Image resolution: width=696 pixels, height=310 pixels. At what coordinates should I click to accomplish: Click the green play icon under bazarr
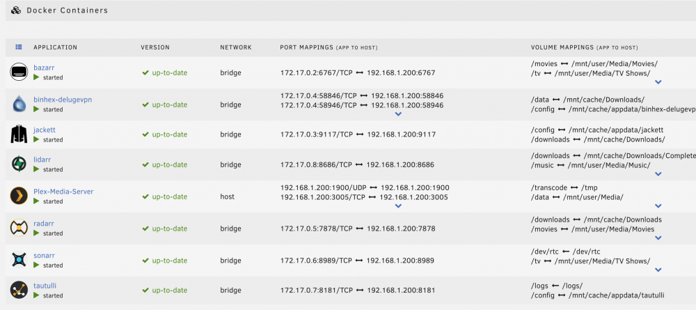[37, 77]
